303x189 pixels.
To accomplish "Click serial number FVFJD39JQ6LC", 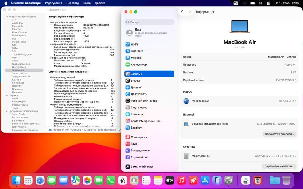I will click(x=286, y=80).
